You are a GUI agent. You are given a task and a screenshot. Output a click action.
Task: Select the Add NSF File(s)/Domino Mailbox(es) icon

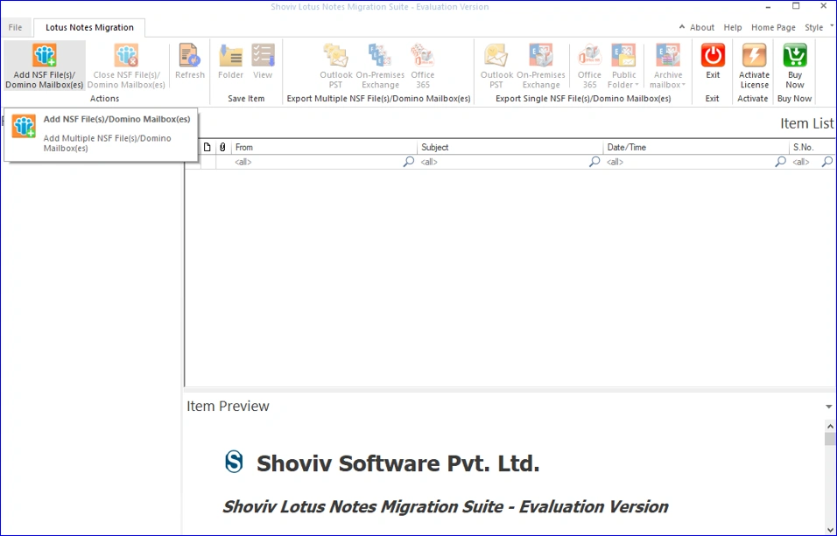point(43,57)
